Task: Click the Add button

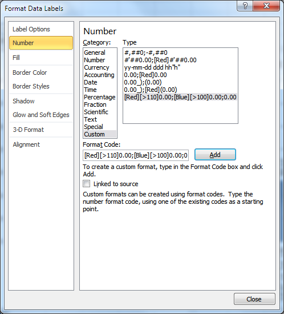Action: coord(215,155)
